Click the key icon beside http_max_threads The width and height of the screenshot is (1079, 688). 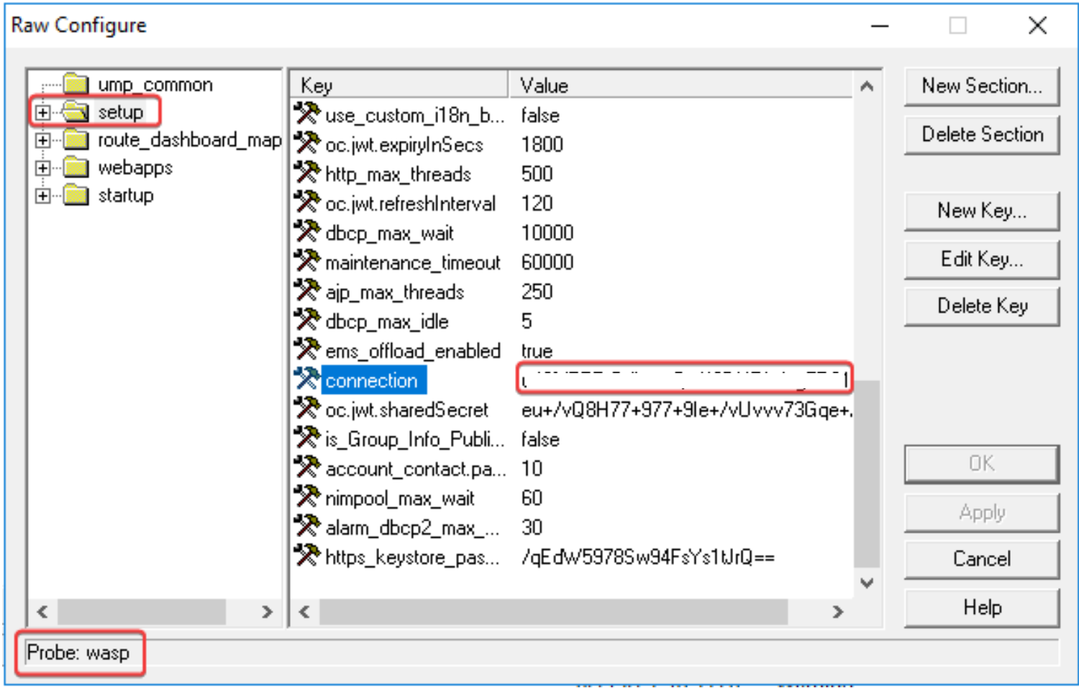coord(307,173)
